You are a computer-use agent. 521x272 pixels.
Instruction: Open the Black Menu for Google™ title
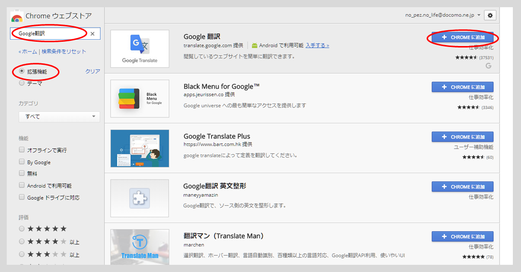(221, 86)
